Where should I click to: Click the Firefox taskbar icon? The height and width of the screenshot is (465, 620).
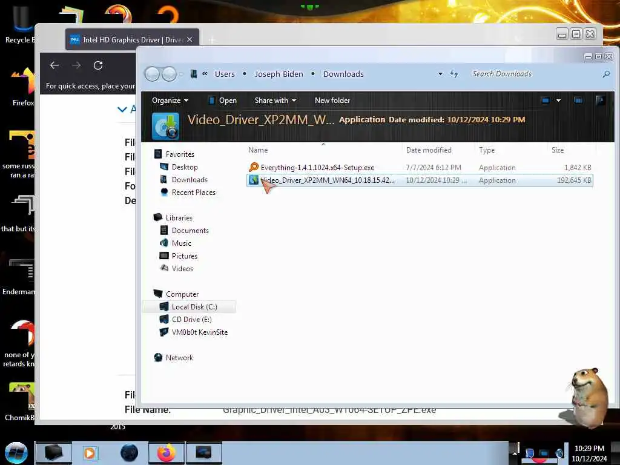coord(166,453)
